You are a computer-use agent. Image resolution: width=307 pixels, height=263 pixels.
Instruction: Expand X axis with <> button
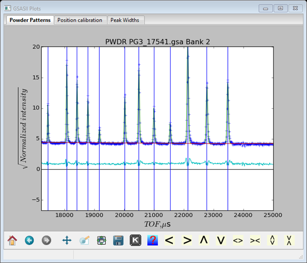tap(238, 240)
